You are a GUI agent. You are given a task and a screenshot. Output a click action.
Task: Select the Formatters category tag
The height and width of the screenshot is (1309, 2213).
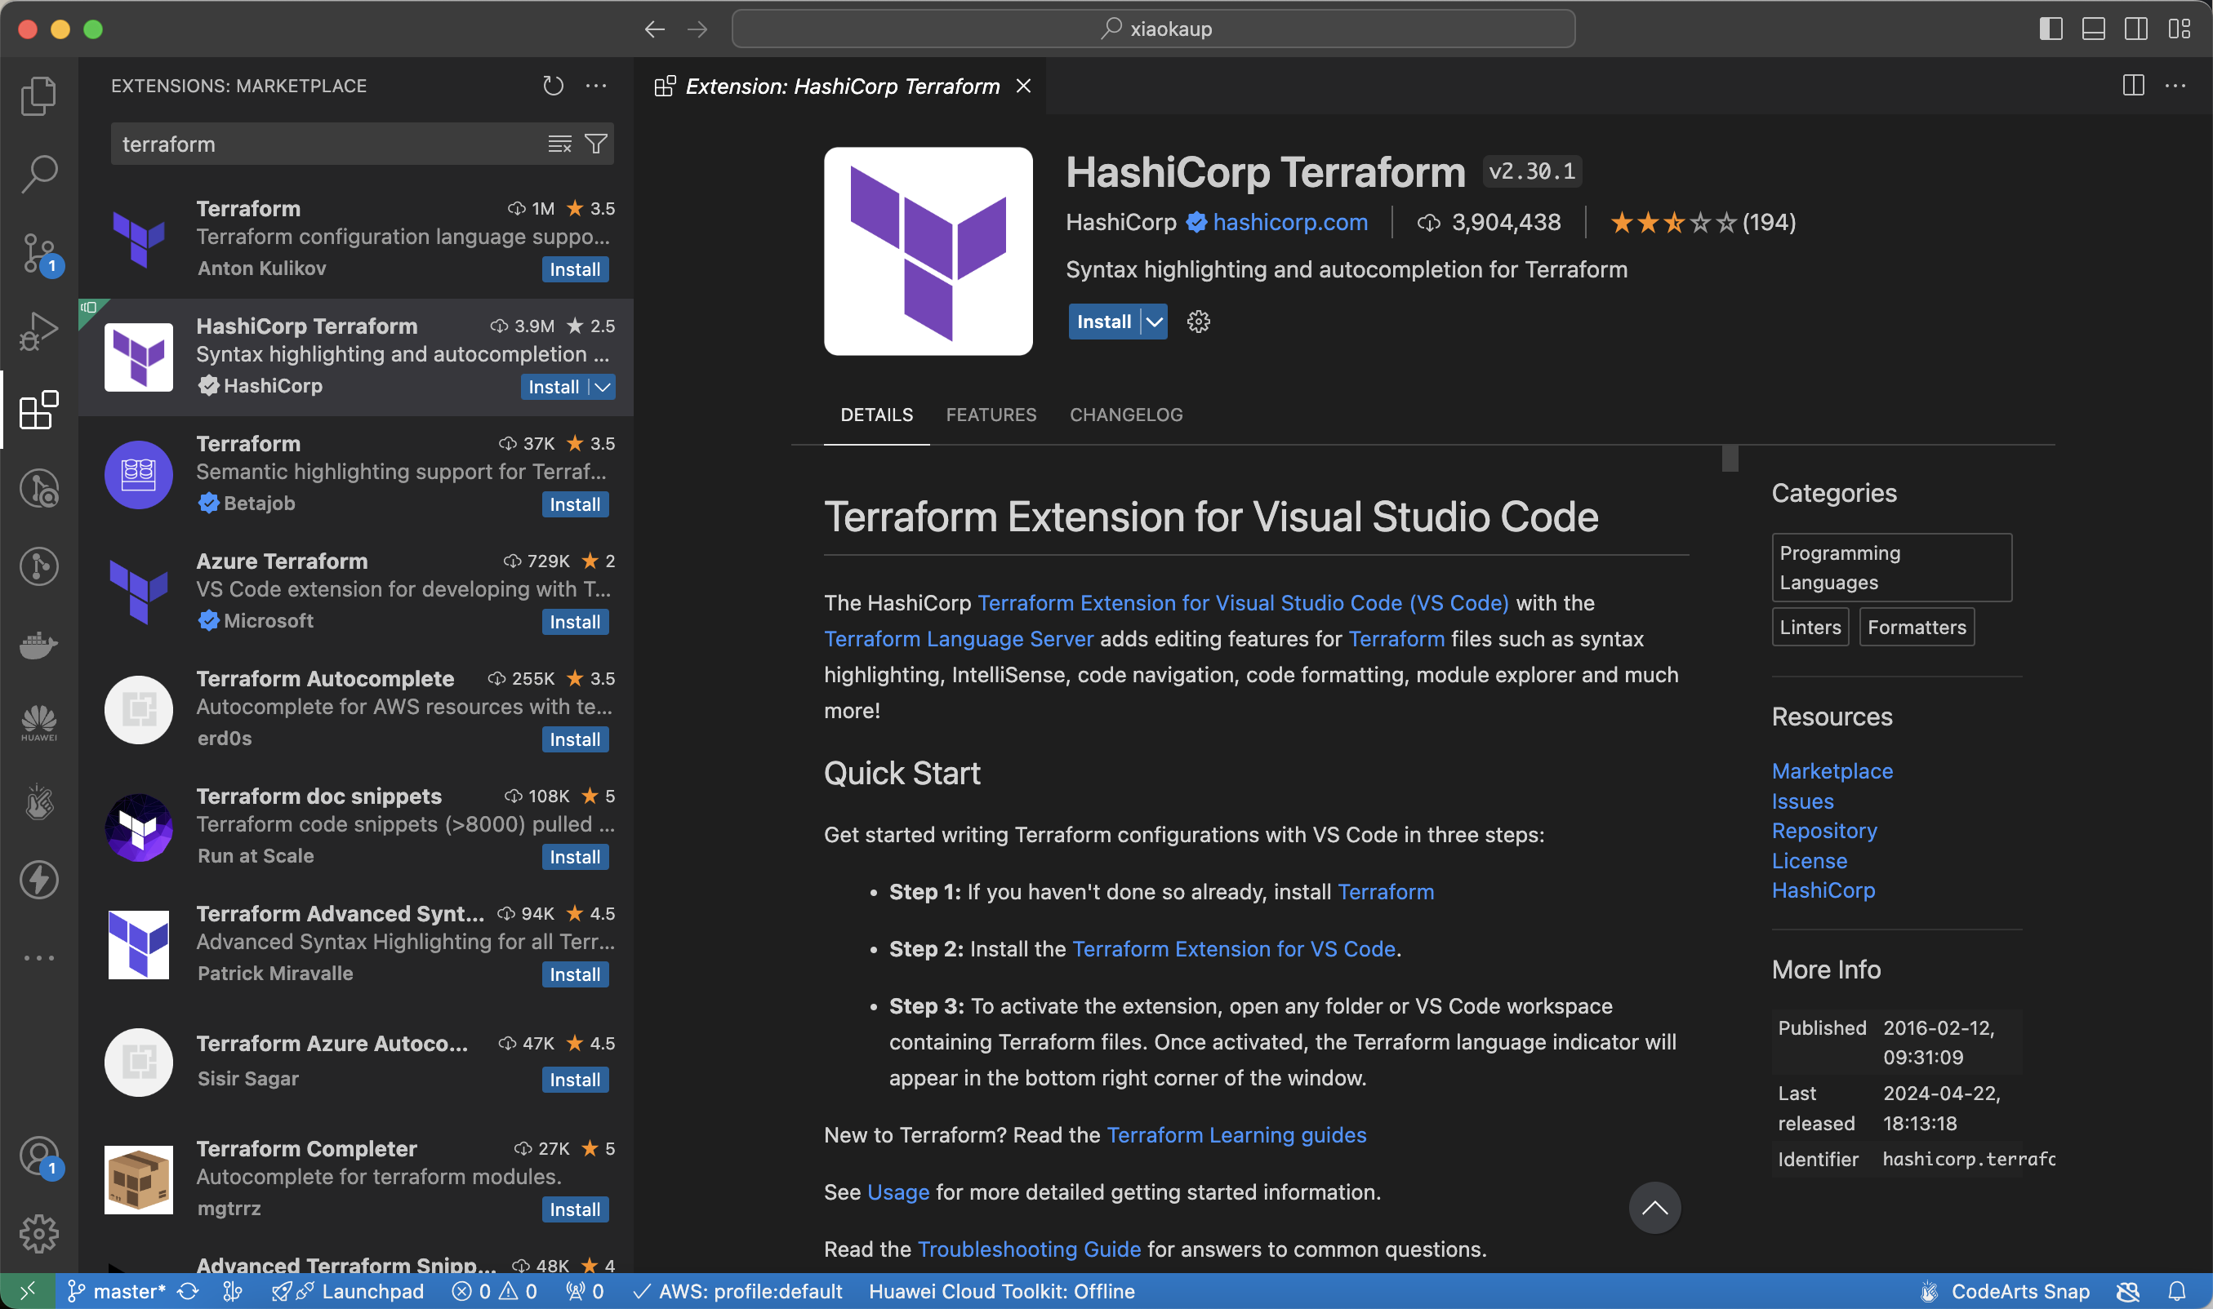click(x=1917, y=627)
